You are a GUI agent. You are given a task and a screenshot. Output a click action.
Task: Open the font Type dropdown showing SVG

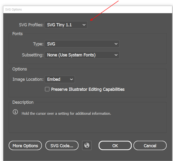(x=82, y=44)
